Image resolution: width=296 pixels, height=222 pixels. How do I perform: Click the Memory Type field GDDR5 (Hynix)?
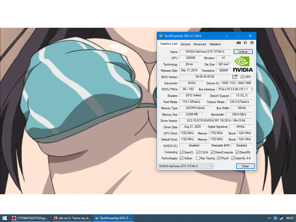pos(195,108)
